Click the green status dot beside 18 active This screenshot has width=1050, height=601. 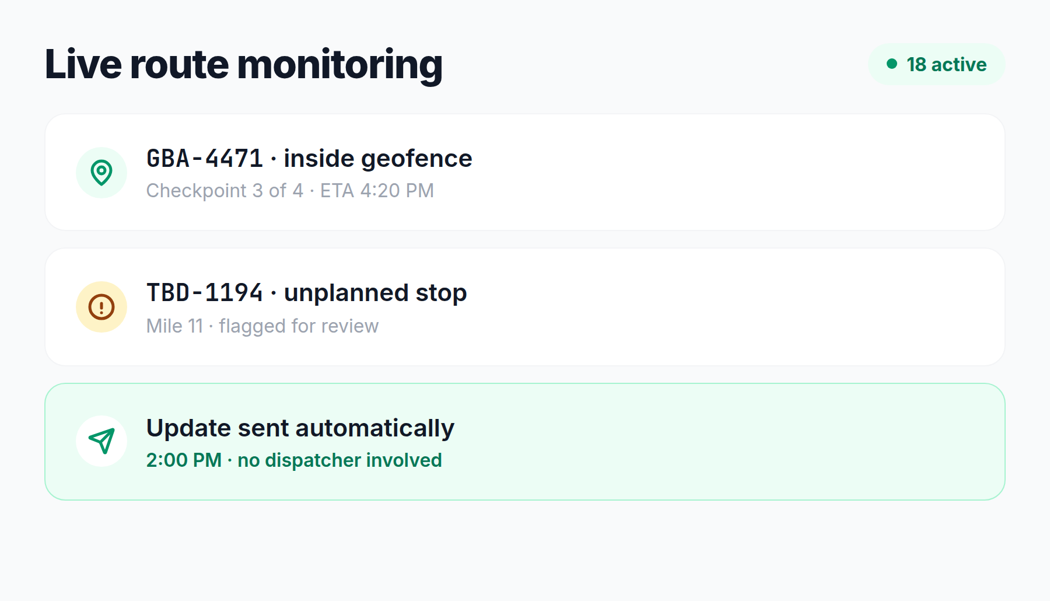pyautogui.click(x=892, y=64)
